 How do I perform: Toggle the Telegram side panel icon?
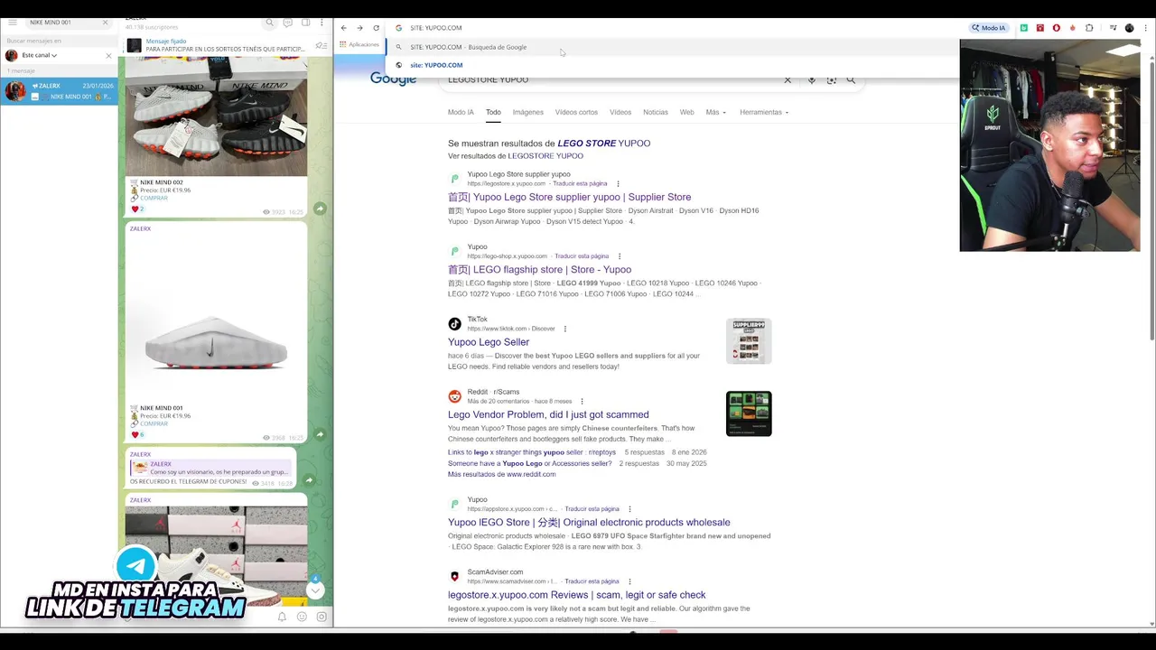[305, 23]
